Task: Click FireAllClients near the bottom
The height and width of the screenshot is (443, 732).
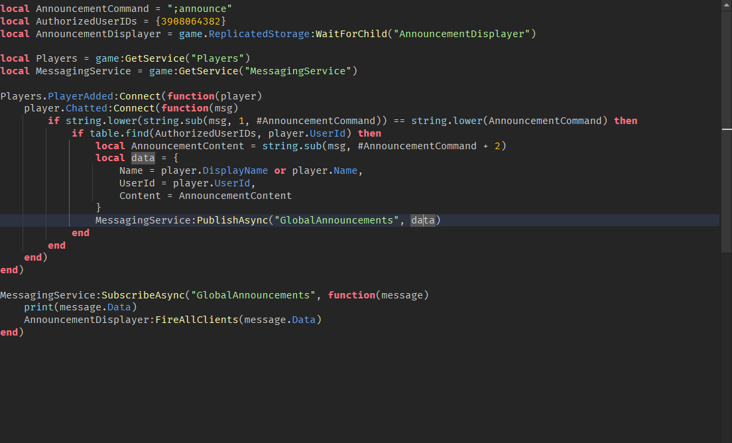Action: (x=196, y=320)
